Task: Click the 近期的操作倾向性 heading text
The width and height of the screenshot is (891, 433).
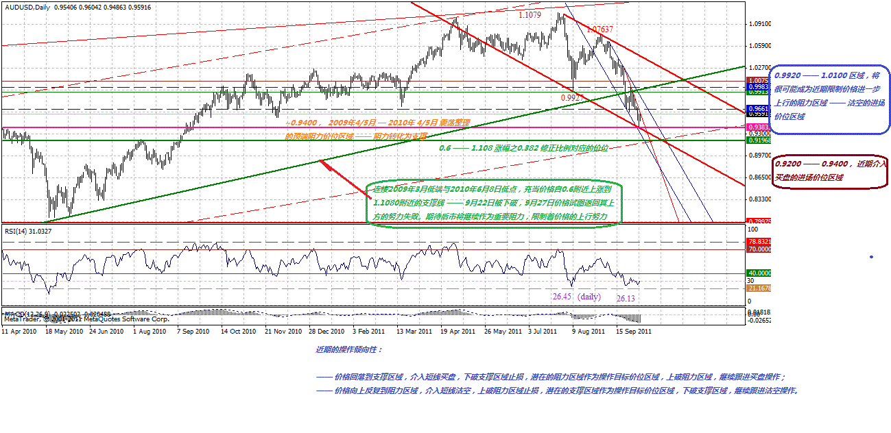Action: (x=348, y=349)
